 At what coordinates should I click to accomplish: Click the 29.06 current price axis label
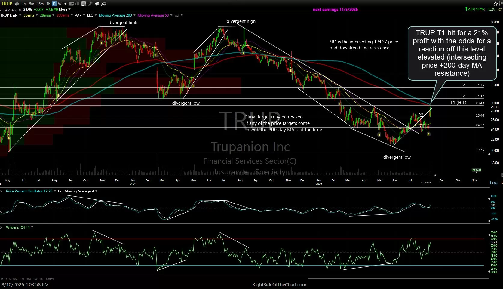point(494,107)
